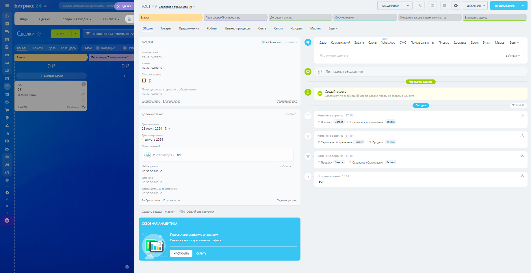
Task: Edit deal title with pencil icon
Action: (x=153, y=7)
